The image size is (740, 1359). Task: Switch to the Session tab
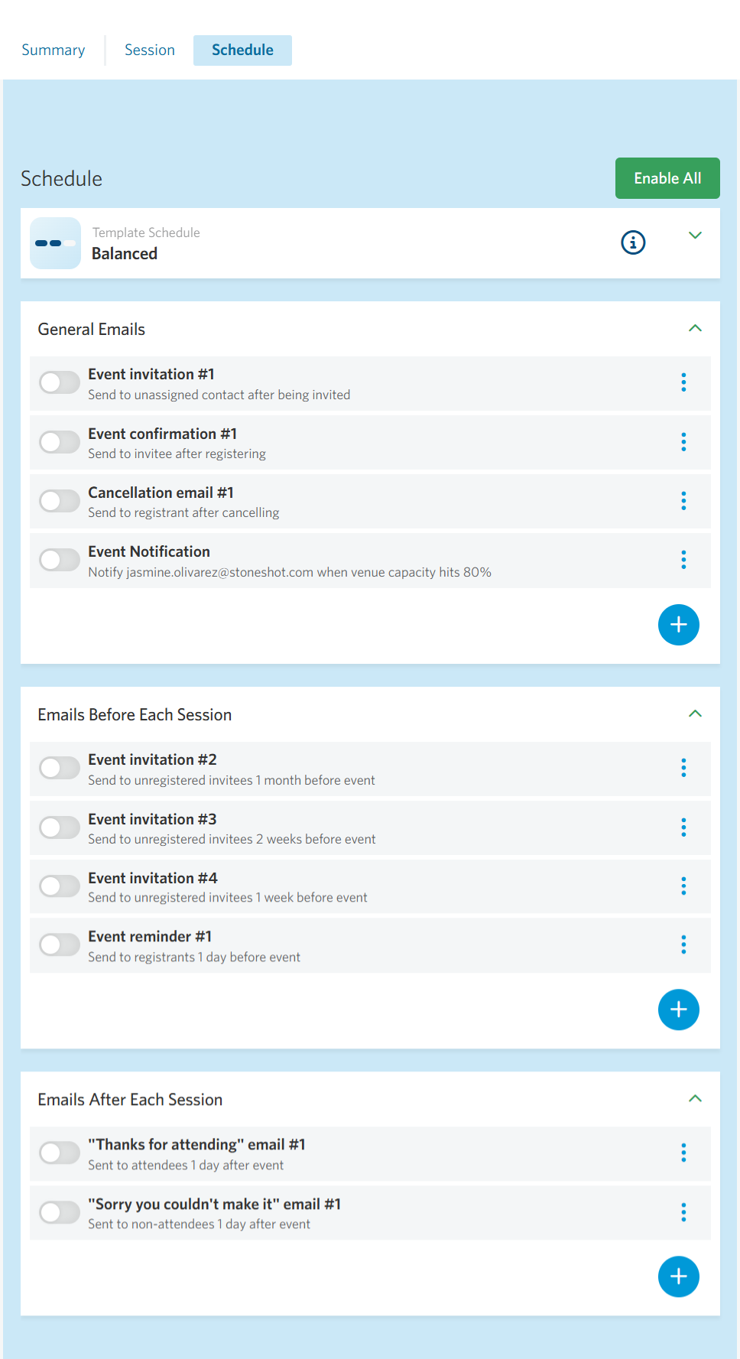tap(150, 50)
